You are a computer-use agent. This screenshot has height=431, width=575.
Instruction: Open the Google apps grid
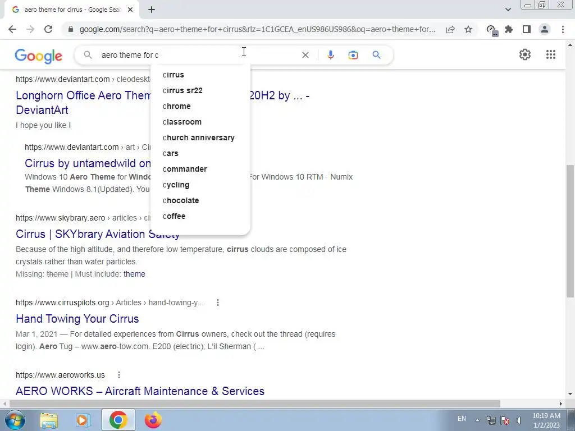pos(551,54)
